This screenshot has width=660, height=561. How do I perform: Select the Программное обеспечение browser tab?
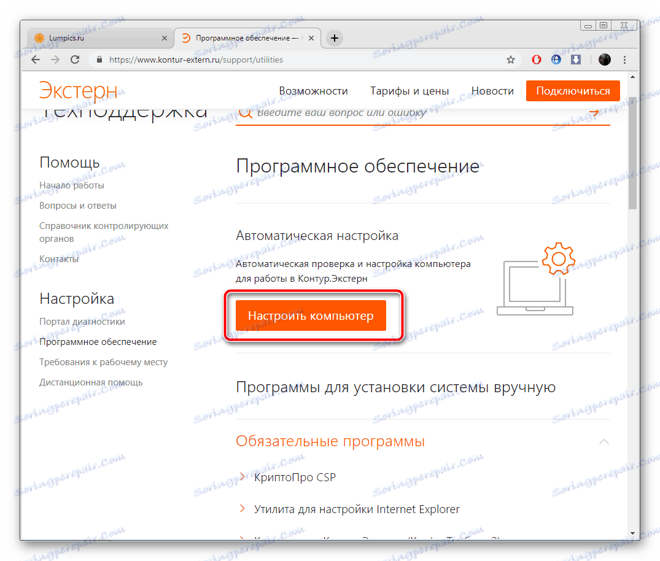point(247,38)
